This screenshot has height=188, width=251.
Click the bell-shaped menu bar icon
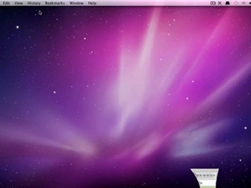227,3
